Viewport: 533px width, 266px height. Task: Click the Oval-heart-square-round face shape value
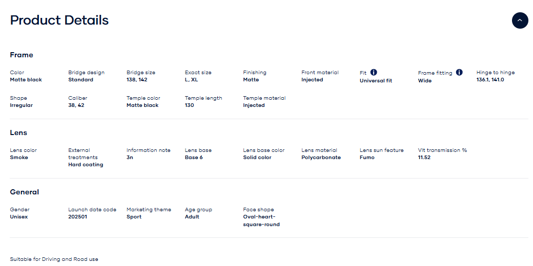261,220
